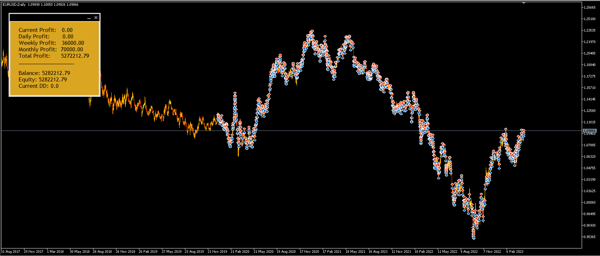
Task: Click the 19 Aug 2020 date label
Action: pyautogui.click(x=286, y=252)
